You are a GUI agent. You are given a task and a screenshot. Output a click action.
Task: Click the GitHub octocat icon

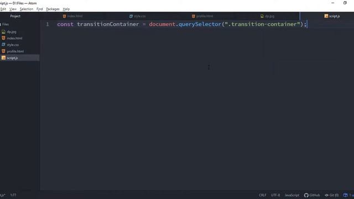click(x=306, y=195)
